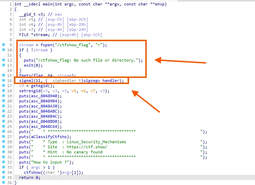Click the __gid_t v3 declaration
This screenshot has width=255, height=185.
(x=32, y=15)
